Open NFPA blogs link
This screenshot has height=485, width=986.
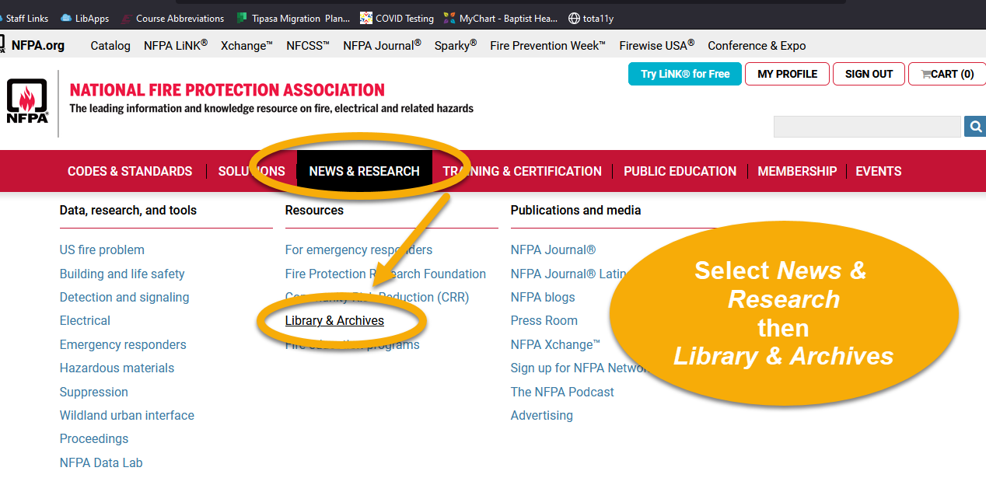click(543, 297)
